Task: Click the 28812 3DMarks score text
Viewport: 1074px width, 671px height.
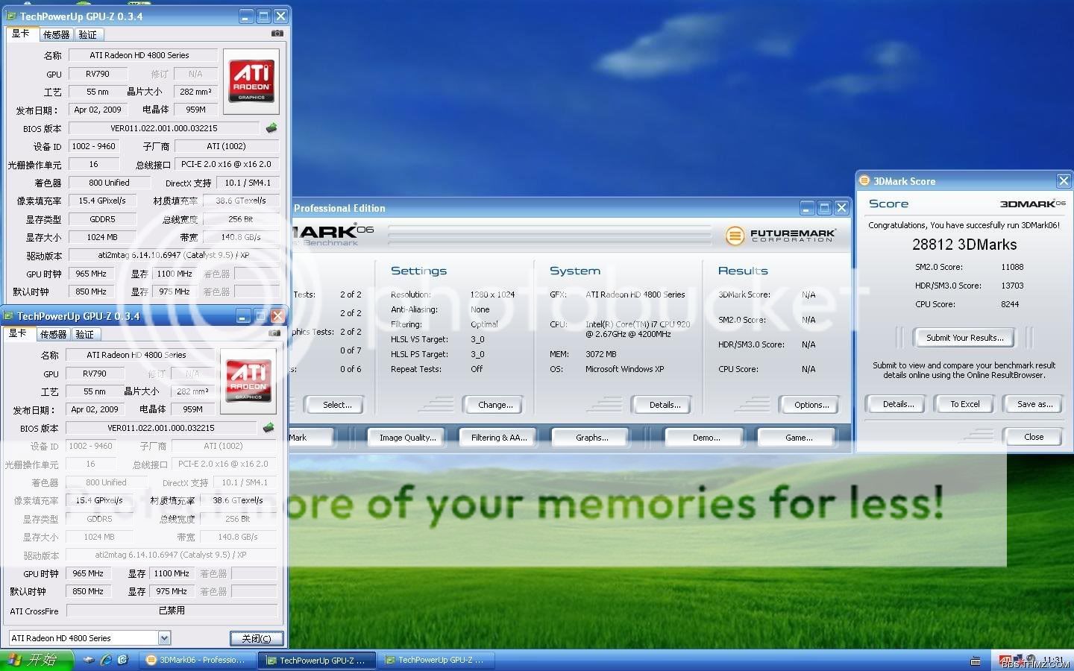Action: 964,245
